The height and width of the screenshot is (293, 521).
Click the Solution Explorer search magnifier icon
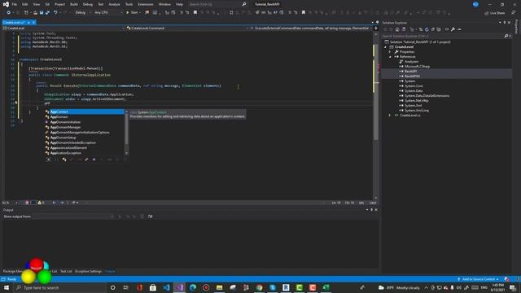pyautogui.click(x=506, y=36)
